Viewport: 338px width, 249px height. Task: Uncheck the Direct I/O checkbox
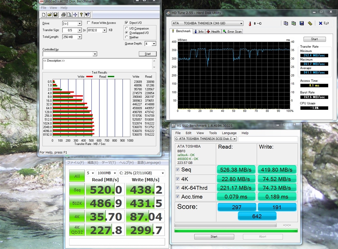(x=126, y=23)
